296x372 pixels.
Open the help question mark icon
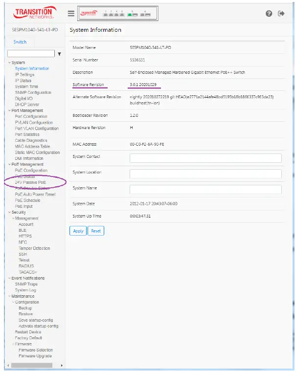(x=269, y=14)
